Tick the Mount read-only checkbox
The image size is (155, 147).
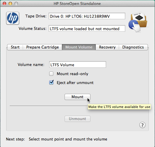tap(51, 74)
